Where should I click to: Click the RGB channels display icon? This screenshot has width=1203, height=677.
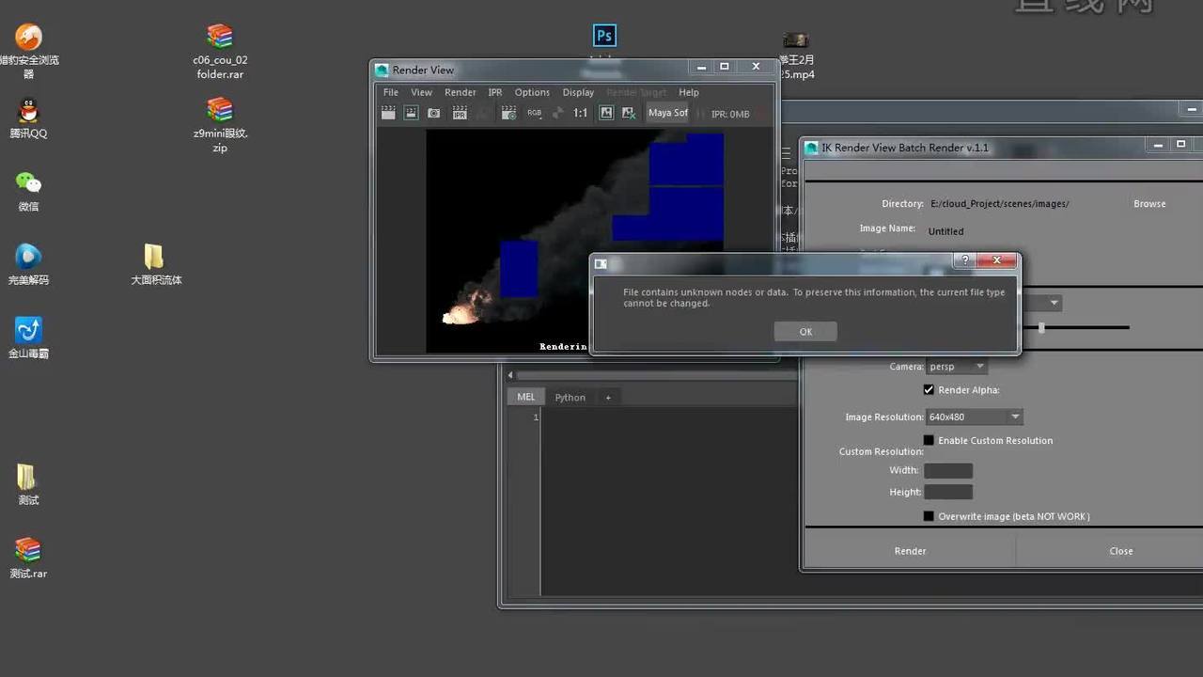coord(534,113)
